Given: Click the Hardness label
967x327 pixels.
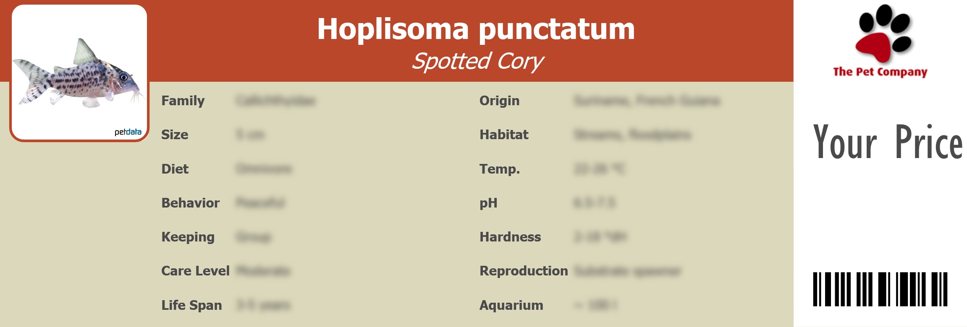Looking at the screenshot, I should pyautogui.click(x=510, y=237).
